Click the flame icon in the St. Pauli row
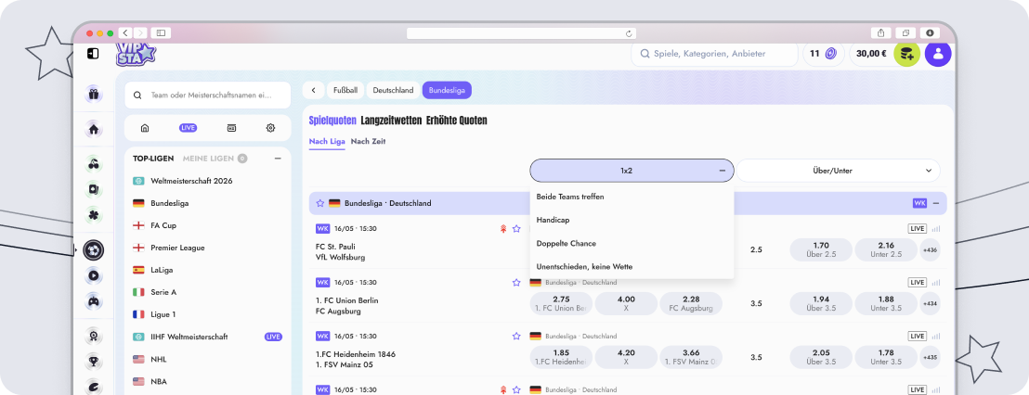The height and width of the screenshot is (395, 1029). click(x=503, y=229)
